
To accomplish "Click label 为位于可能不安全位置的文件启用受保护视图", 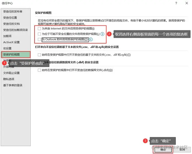I will 71,34.
